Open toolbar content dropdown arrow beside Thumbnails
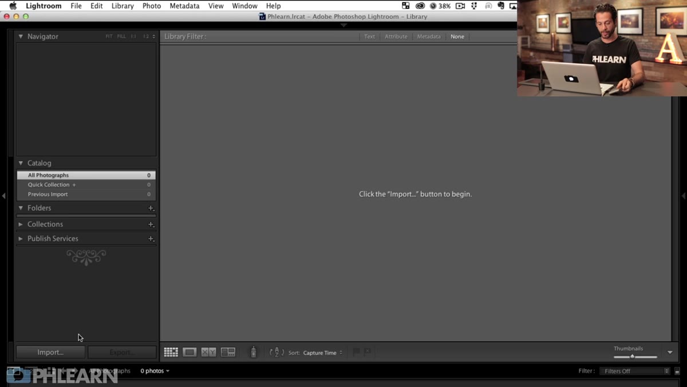Viewport: 687px width, 387px height. (670, 352)
